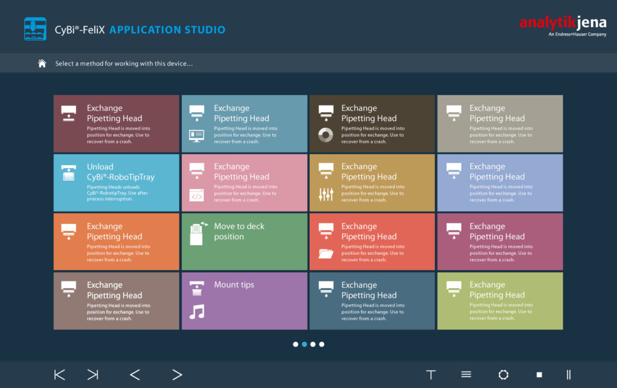Click the home icon in the breadcrumb bar
The image size is (617, 388).
[42, 63]
